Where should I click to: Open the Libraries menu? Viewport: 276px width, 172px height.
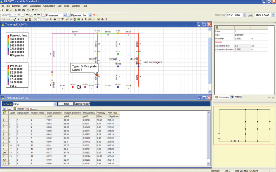pyautogui.click(x=16, y=6)
